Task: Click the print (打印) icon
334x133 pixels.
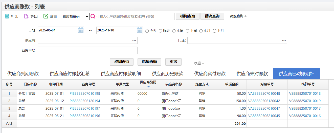Action: pyautogui.click(x=7, y=16)
